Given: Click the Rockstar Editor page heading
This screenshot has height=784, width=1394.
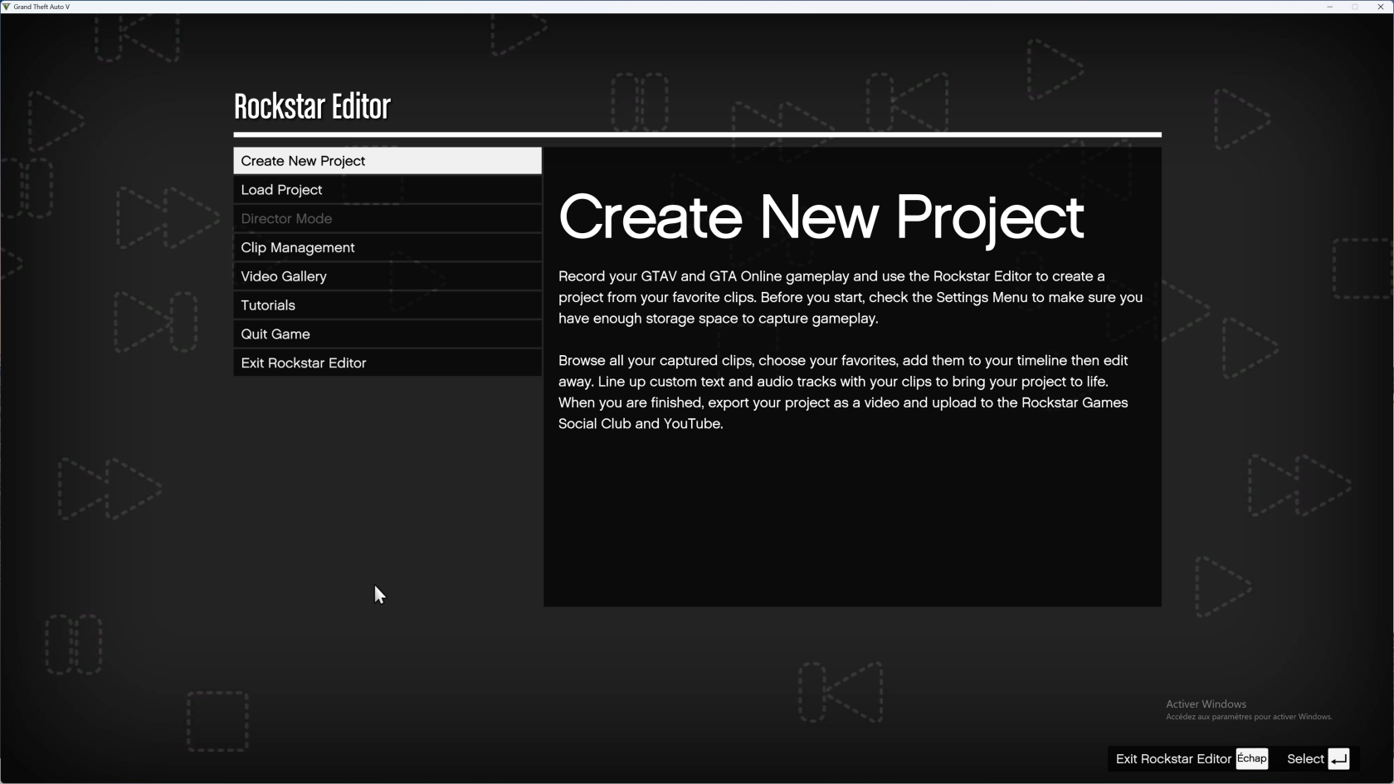Looking at the screenshot, I should 312,107.
